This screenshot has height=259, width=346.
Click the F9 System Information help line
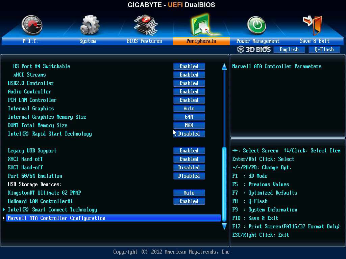click(265, 210)
